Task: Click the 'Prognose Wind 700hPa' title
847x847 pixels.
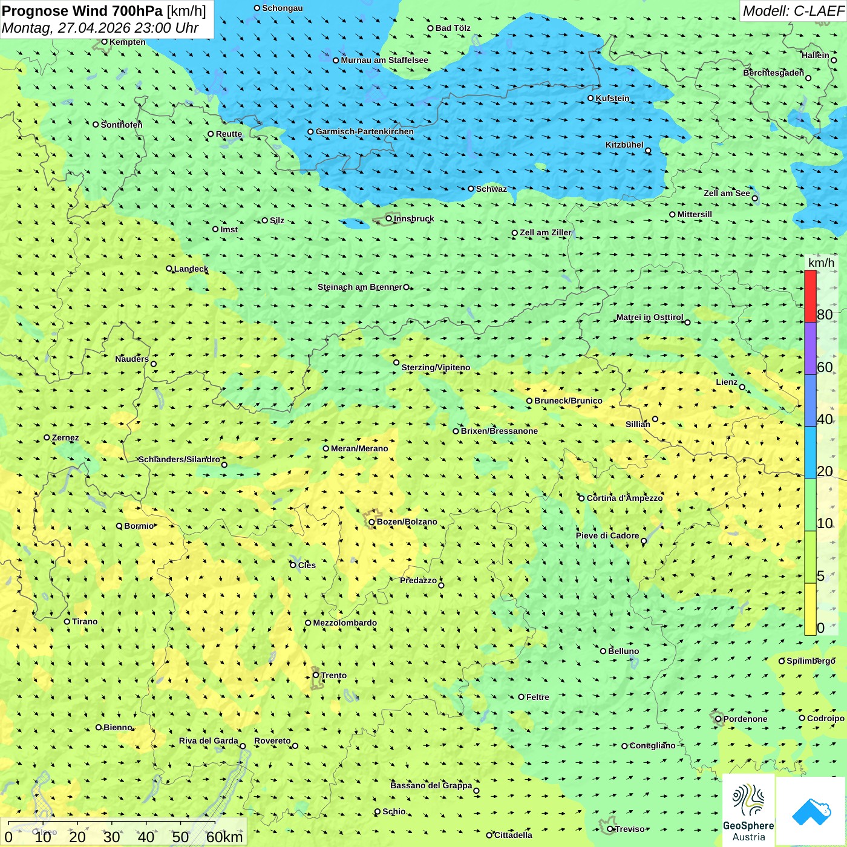Action: [x=82, y=11]
